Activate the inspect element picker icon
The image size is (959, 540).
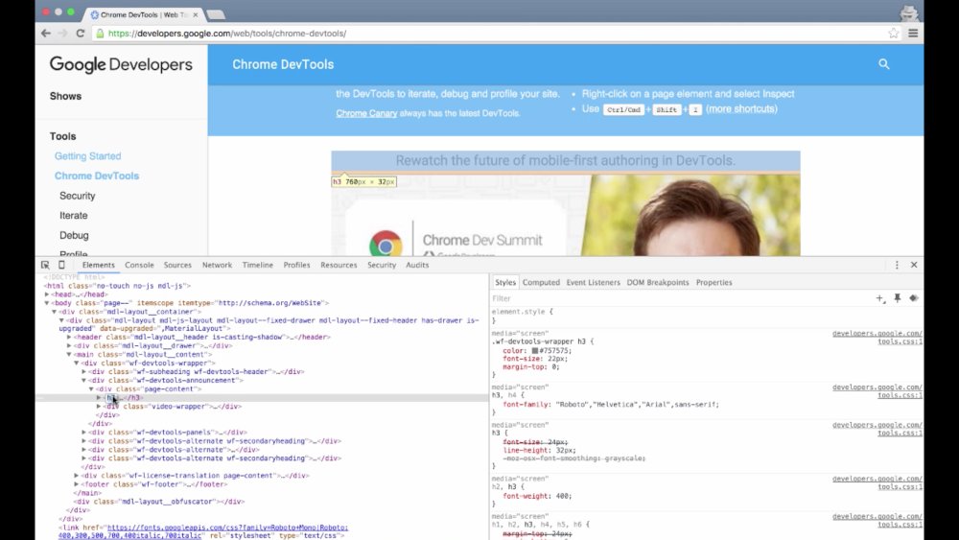coord(45,265)
